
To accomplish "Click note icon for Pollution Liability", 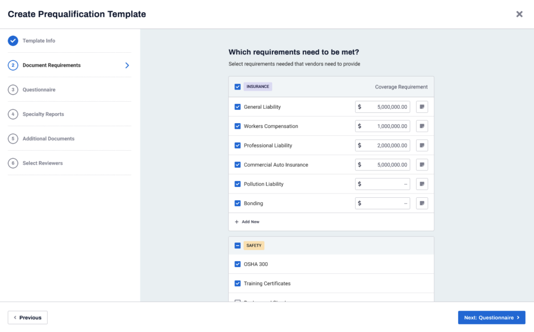I will click(x=422, y=184).
